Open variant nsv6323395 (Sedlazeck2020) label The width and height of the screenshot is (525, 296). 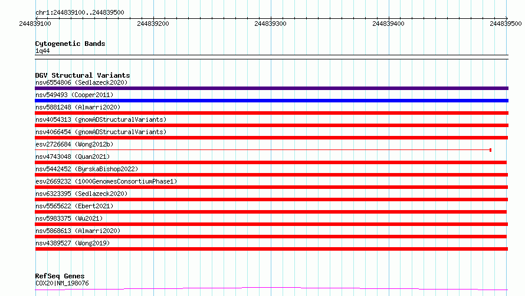[x=81, y=194]
